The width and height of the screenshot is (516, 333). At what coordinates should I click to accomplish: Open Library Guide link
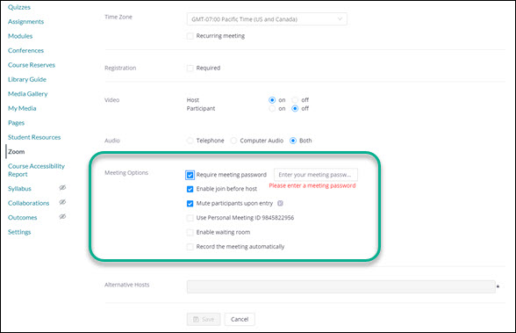(x=27, y=80)
